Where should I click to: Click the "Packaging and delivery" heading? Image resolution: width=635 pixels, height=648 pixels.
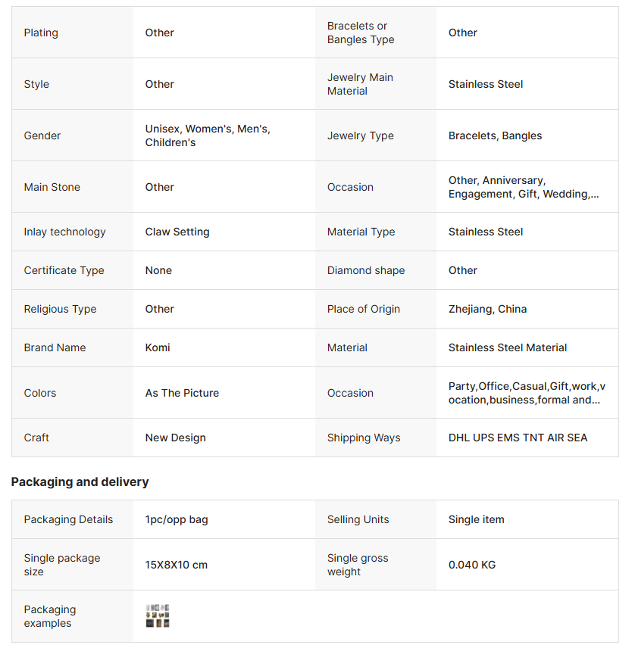pos(80,482)
